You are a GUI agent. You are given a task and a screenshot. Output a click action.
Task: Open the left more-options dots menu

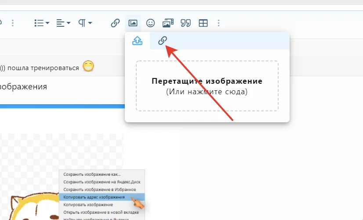[13, 23]
